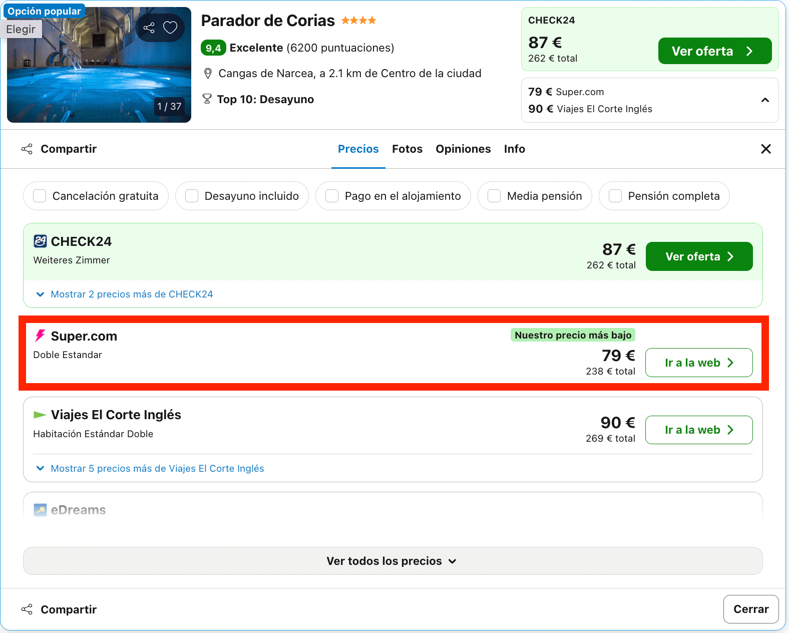Click the orange four-star rating
The height and width of the screenshot is (633, 789).
tap(358, 21)
